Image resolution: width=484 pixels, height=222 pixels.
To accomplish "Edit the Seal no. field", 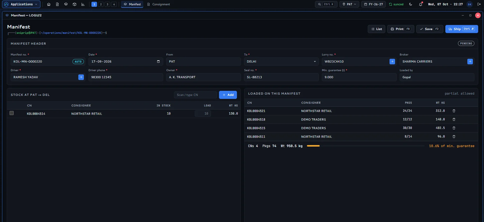I will (281, 77).
